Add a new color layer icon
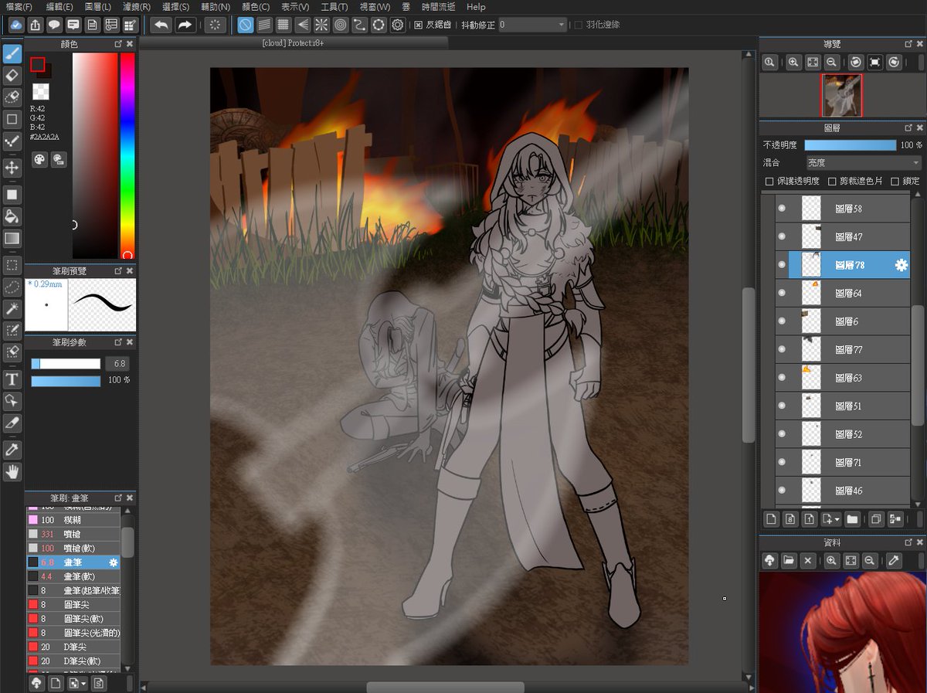The width and height of the screenshot is (927, 693). (770, 519)
